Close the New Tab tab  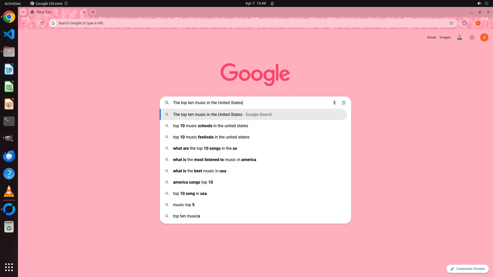point(83,12)
